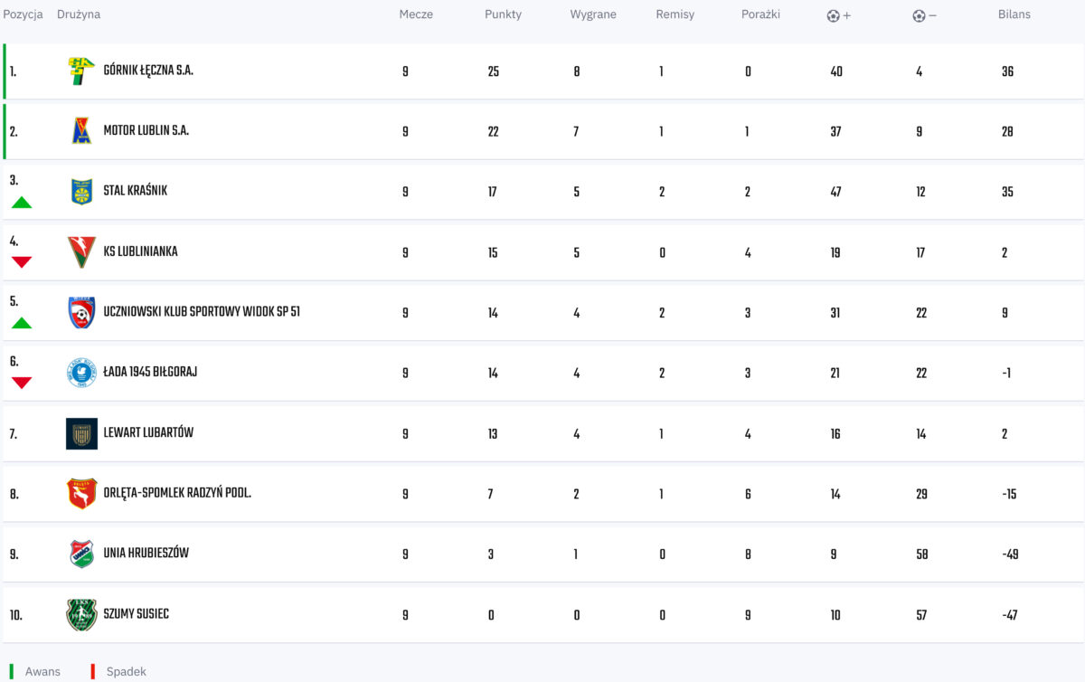1085x682 pixels.
Task: Open Górnik Łęczna S.A. team name
Action: point(148,71)
